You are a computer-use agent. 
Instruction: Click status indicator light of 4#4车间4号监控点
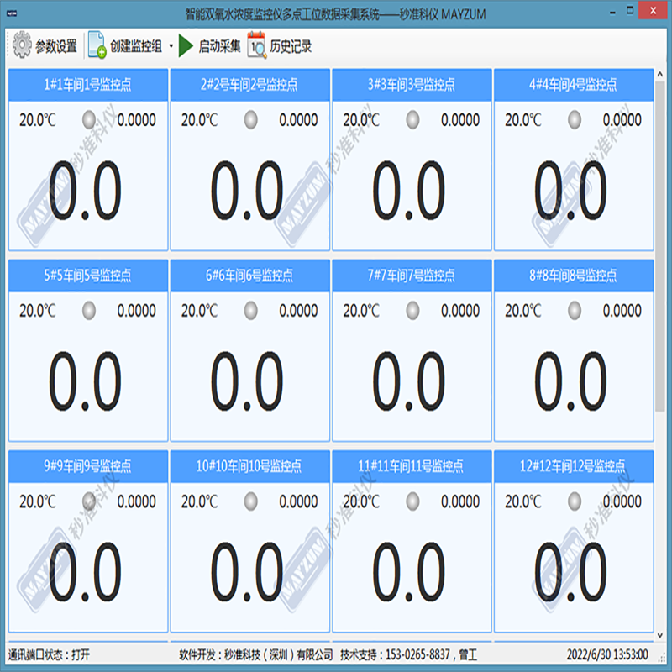pos(574,120)
